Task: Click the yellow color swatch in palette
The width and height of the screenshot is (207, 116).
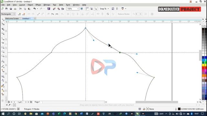Action: (203, 65)
